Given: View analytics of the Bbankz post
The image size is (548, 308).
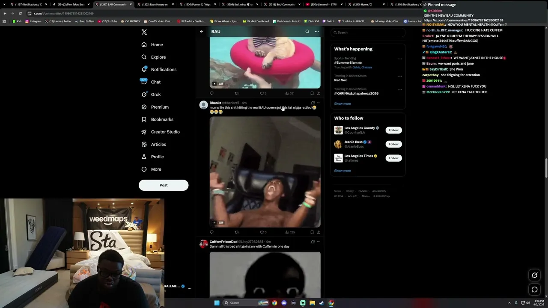Looking at the screenshot, I should click(x=290, y=232).
